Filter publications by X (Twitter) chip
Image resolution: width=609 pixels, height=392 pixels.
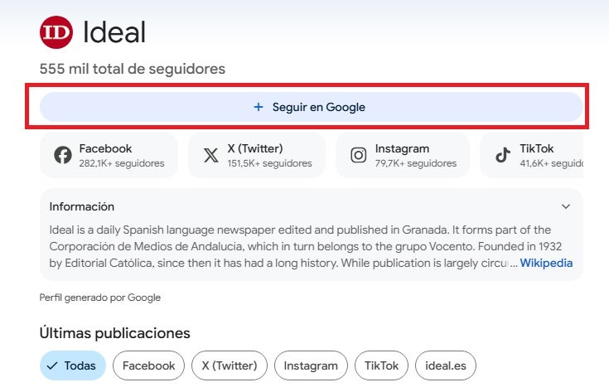[230, 365]
